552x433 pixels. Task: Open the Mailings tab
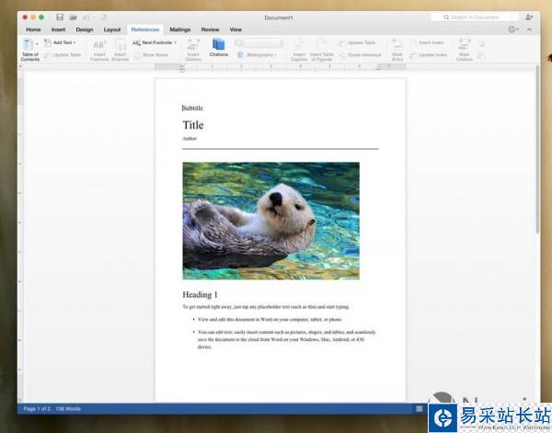[x=180, y=29]
